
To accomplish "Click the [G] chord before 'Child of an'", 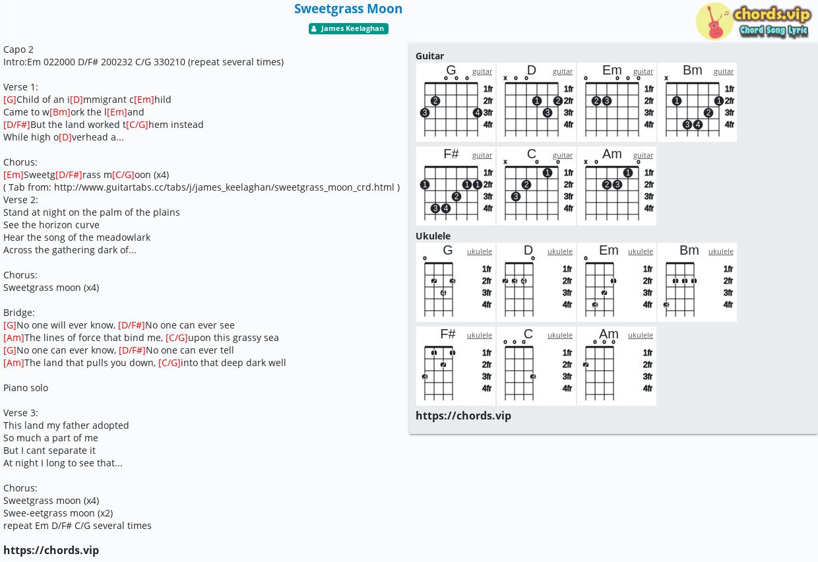I will coord(10,100).
